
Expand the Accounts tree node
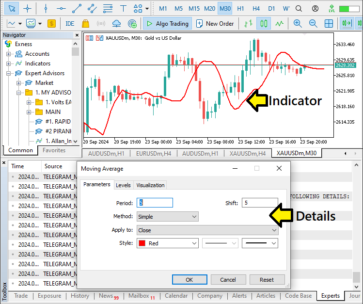8,54
